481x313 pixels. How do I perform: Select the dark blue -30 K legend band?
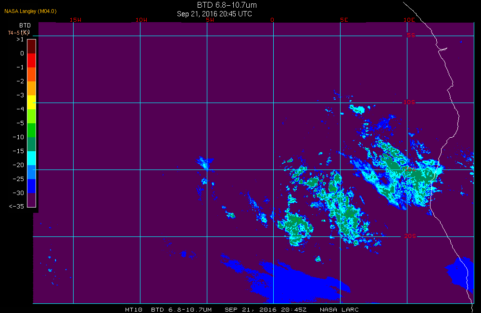tap(32, 186)
